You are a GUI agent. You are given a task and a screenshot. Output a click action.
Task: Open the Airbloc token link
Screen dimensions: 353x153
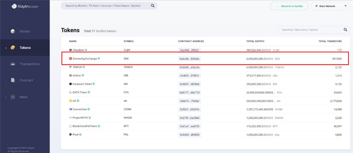pyautogui.click(x=77, y=75)
